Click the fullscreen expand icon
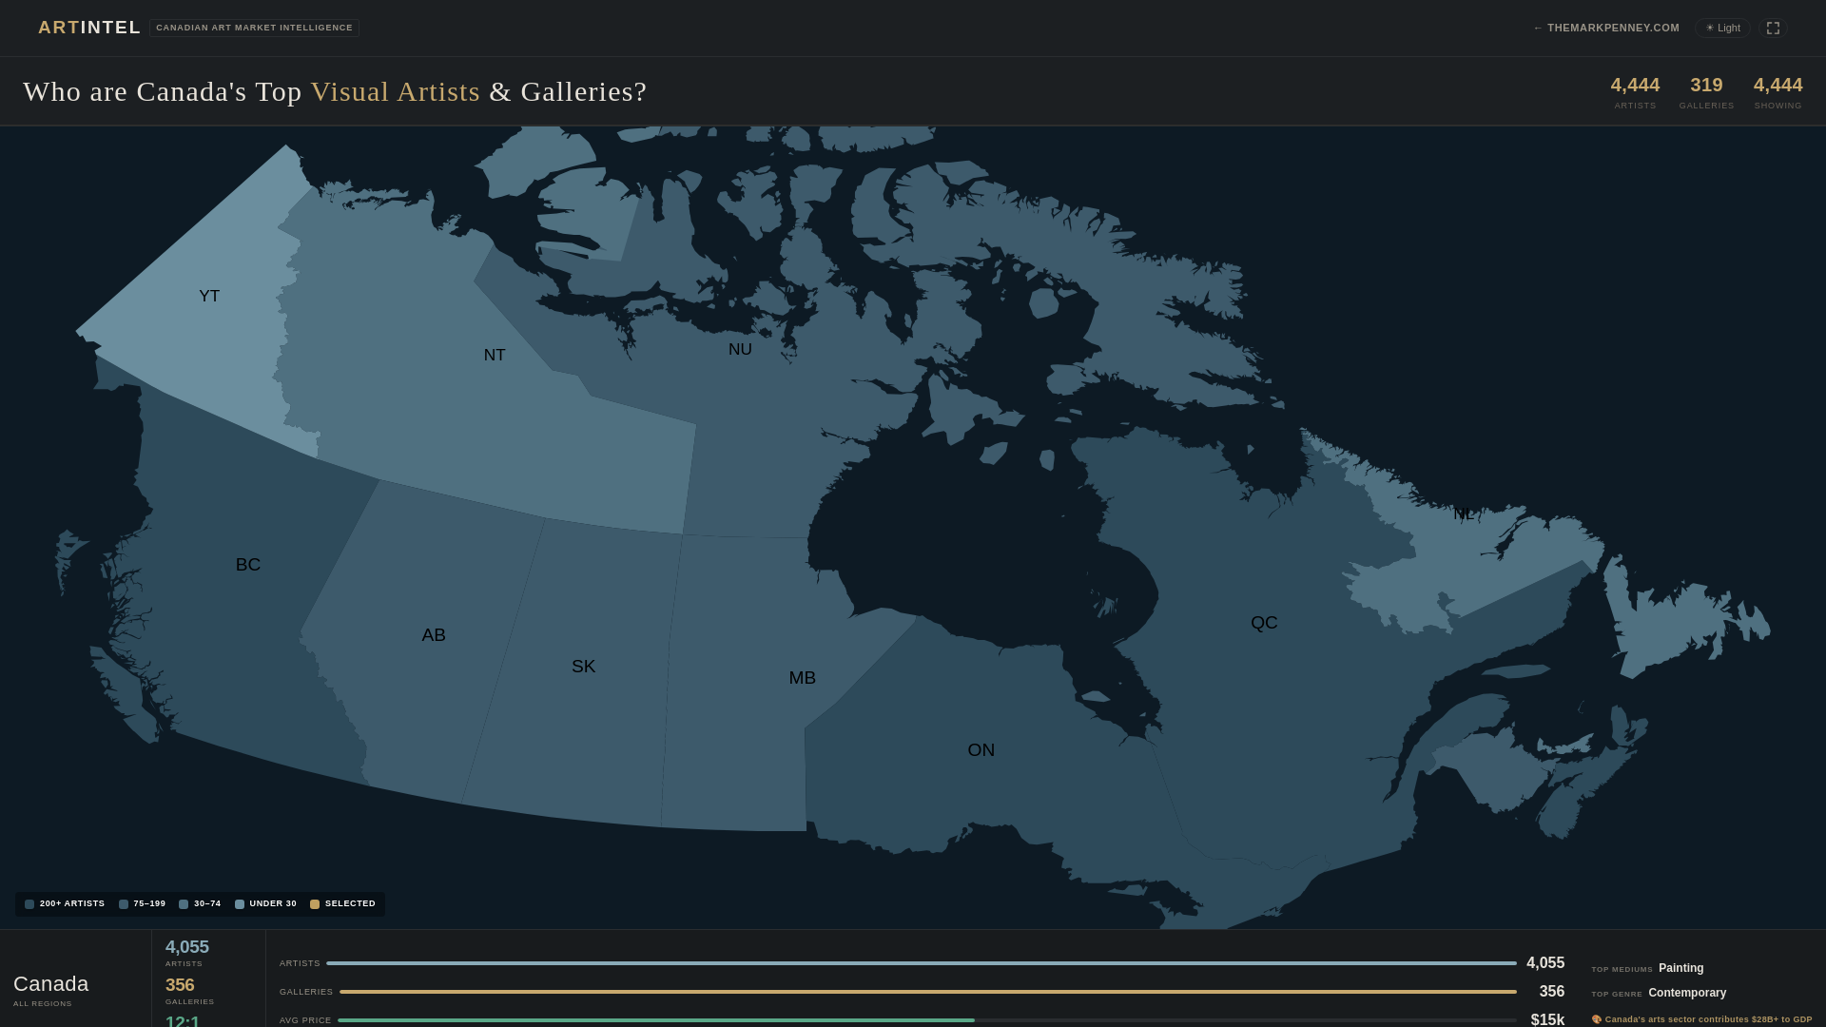 (x=1773, y=29)
